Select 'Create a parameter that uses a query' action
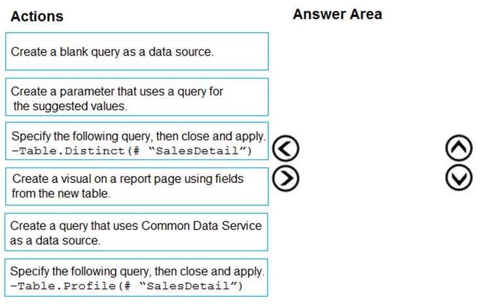Screen dimensions: 481x304 pos(137,97)
